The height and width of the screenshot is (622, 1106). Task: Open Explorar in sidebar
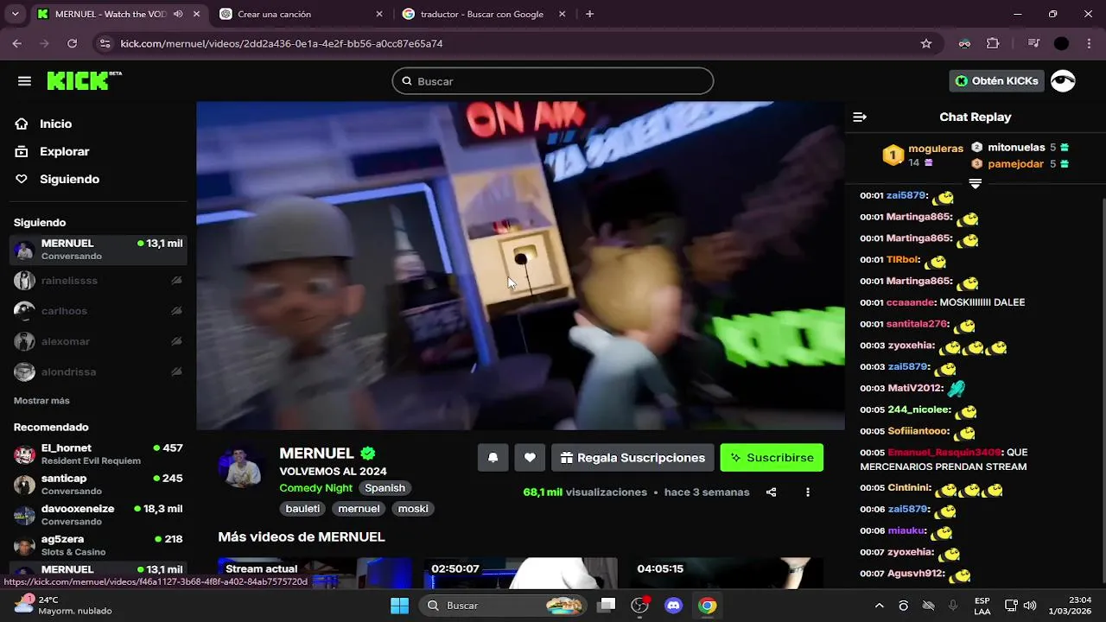click(64, 151)
